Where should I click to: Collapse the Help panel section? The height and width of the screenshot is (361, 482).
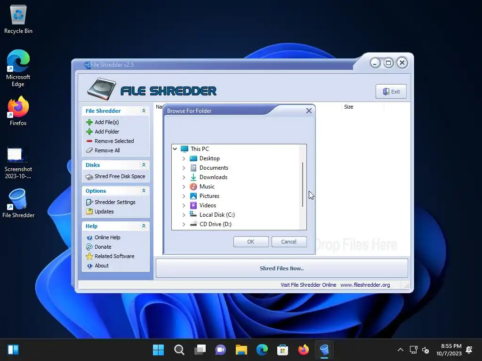pyautogui.click(x=144, y=226)
